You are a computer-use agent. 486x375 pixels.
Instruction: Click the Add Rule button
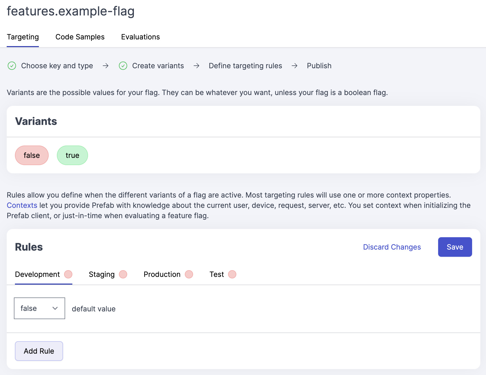click(x=39, y=351)
